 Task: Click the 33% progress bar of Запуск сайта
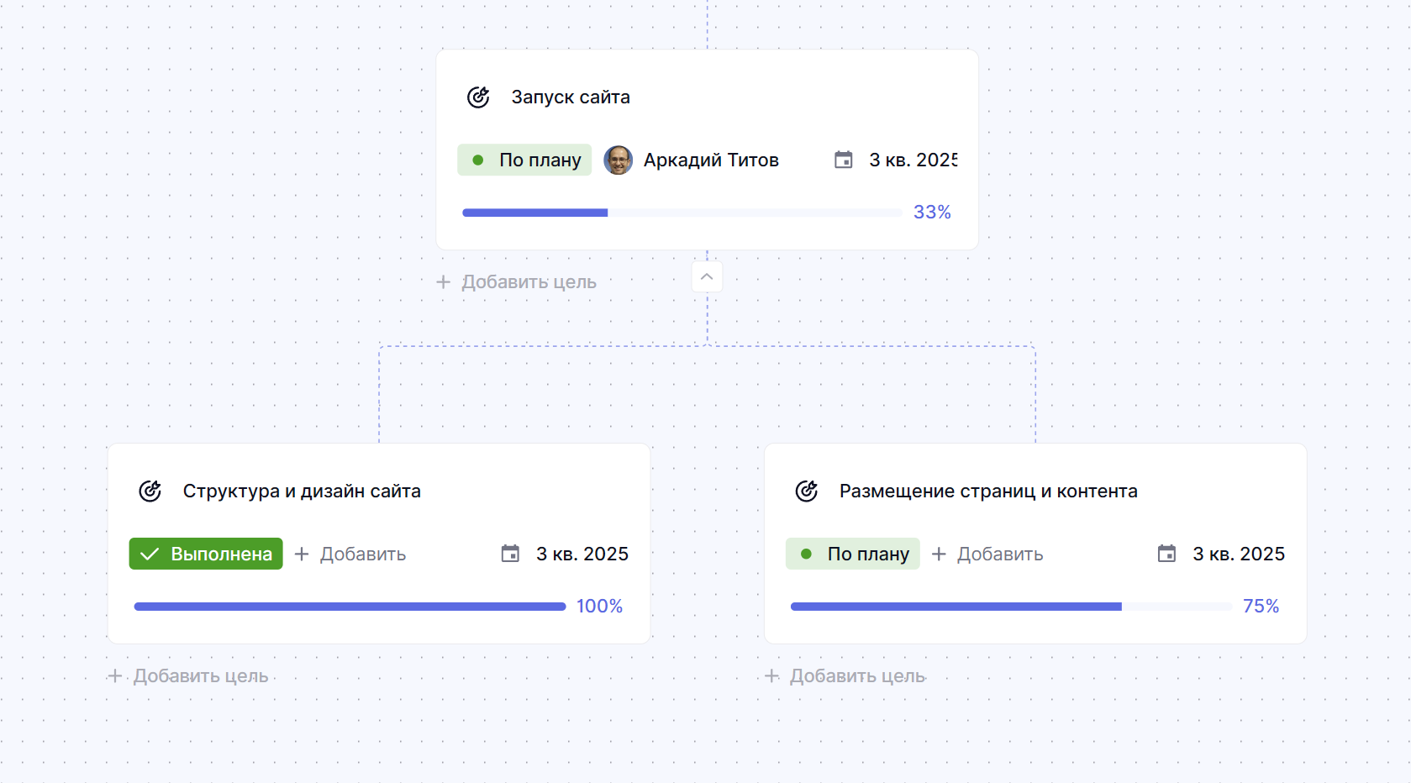682,213
